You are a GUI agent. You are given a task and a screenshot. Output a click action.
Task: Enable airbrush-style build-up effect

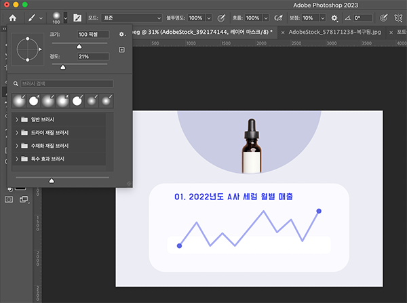[x=280, y=16]
